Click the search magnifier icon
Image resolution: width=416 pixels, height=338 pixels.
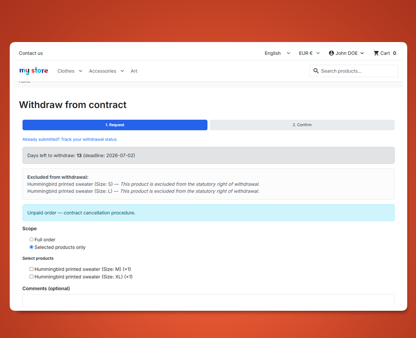316,71
